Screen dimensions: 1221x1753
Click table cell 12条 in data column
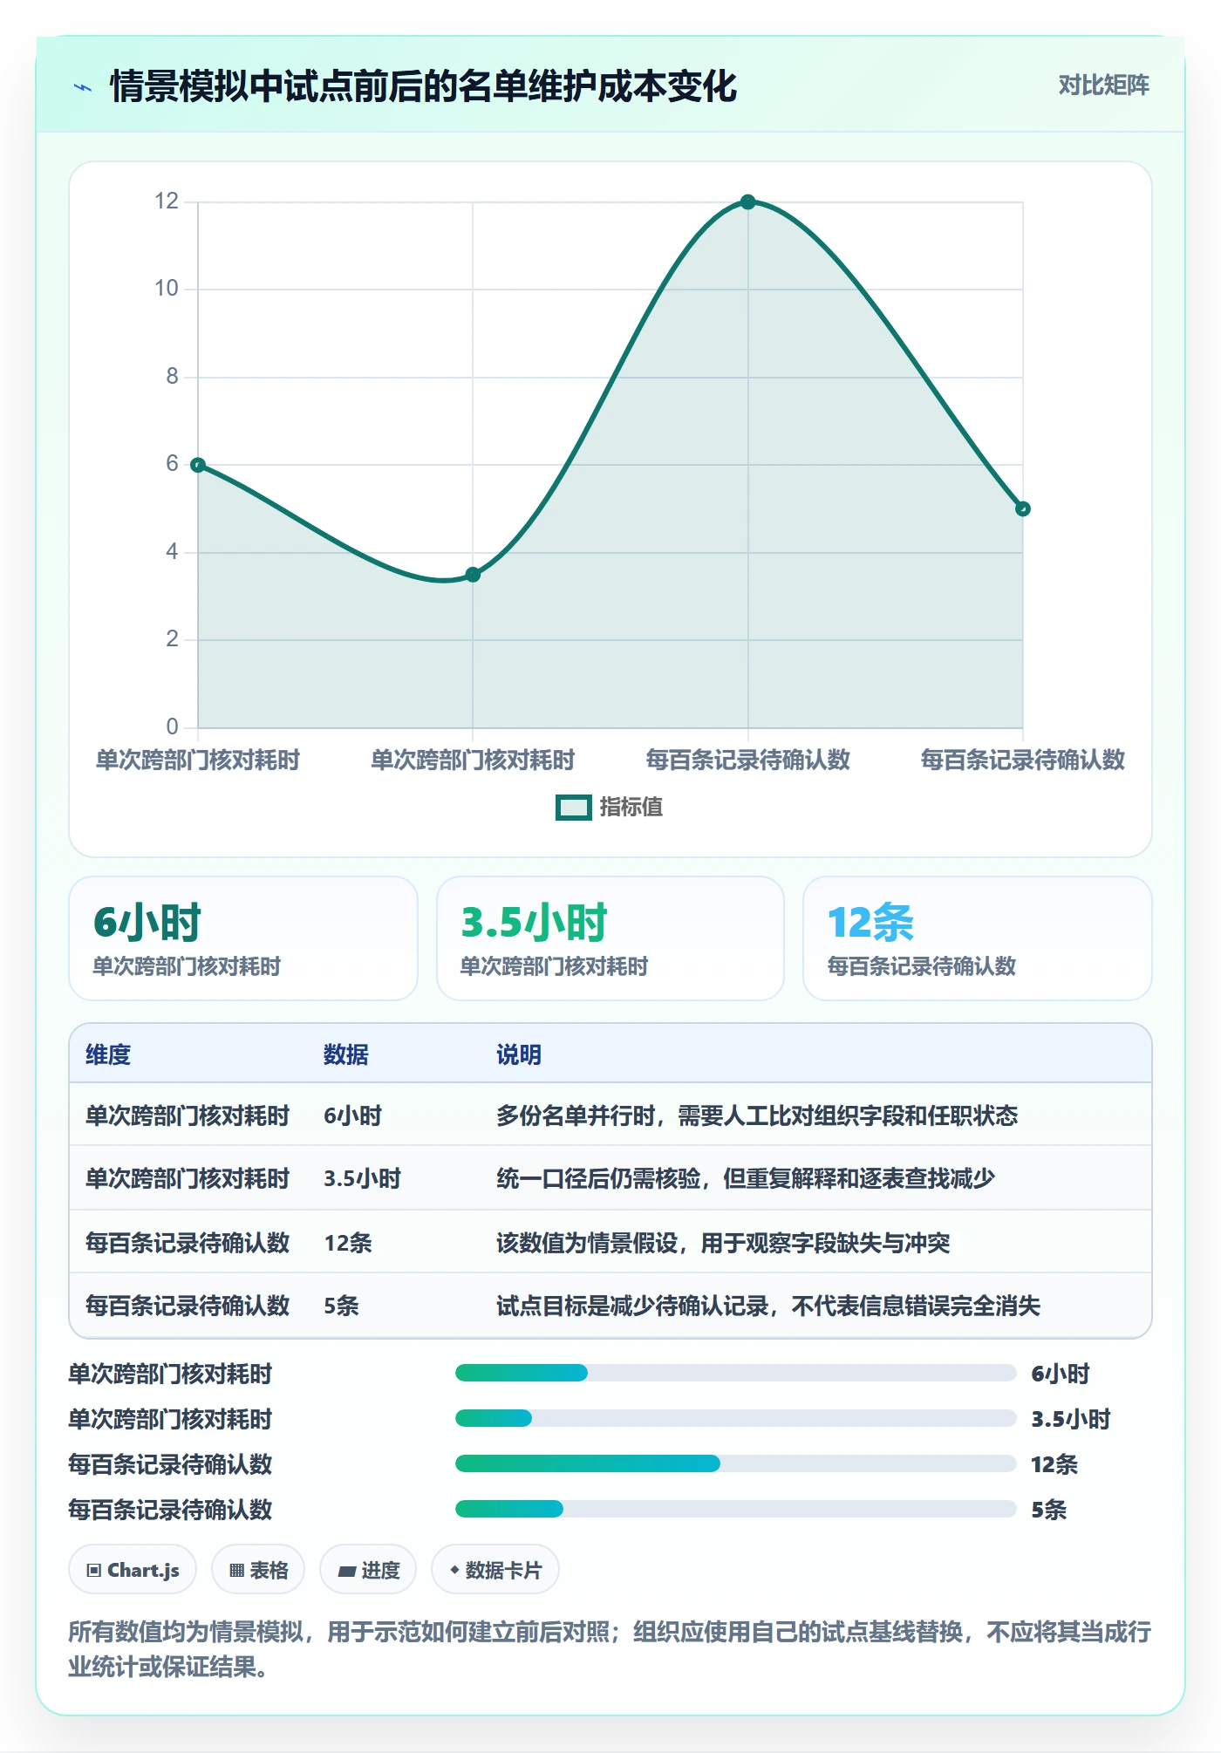pos(348,1243)
